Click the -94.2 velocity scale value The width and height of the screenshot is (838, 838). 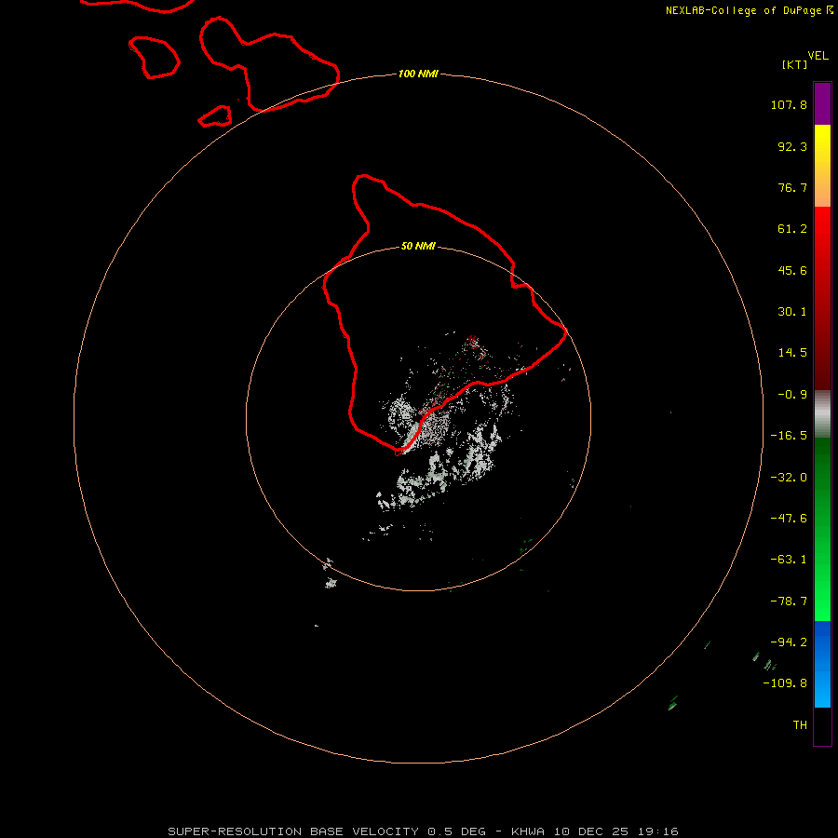[789, 642]
